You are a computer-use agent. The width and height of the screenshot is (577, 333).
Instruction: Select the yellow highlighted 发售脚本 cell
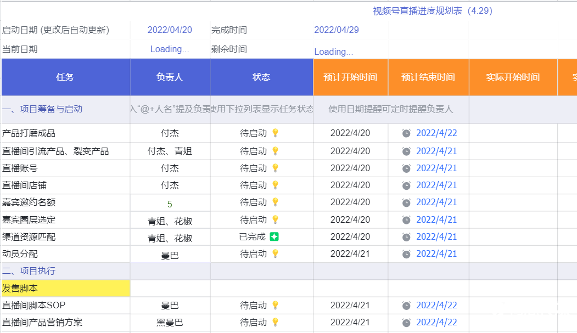click(x=65, y=288)
